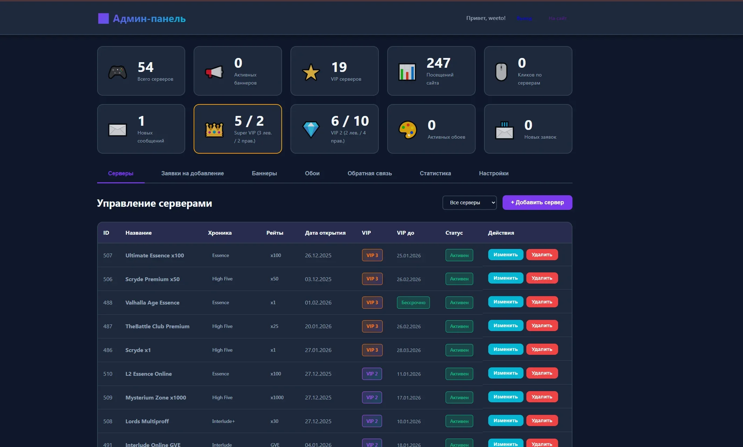The width and height of the screenshot is (743, 447).
Task: Click the envelope icon for new messages
Action: point(117,130)
